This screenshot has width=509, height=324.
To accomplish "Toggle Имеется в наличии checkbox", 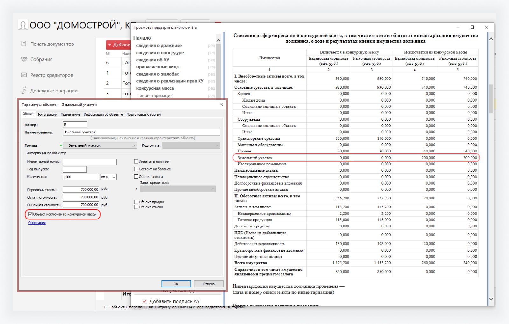I will (x=136, y=161).
